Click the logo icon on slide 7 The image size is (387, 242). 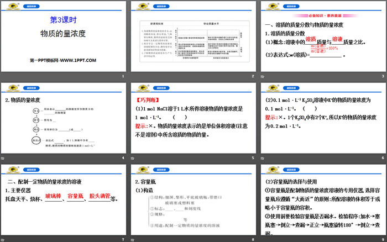point(13,170)
